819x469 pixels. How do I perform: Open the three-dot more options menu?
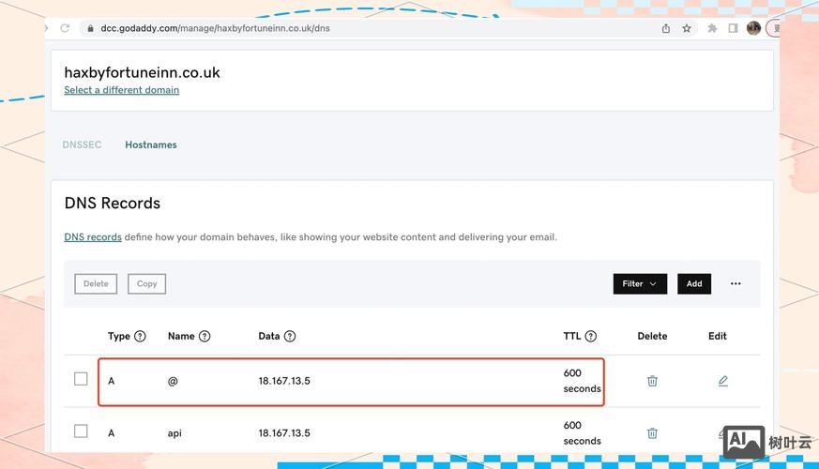click(736, 283)
